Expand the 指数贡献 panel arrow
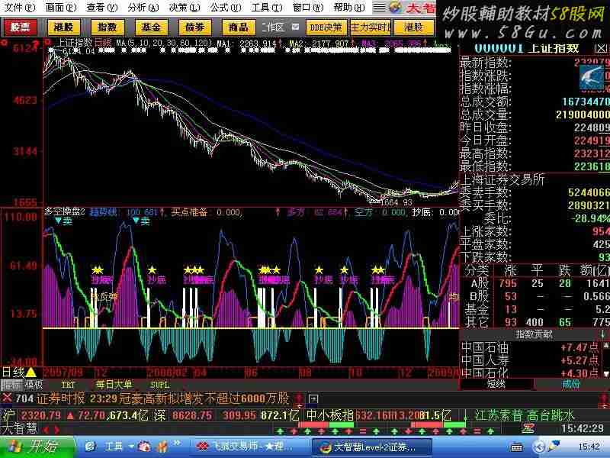This screenshot has height=458, width=610. click(x=602, y=334)
